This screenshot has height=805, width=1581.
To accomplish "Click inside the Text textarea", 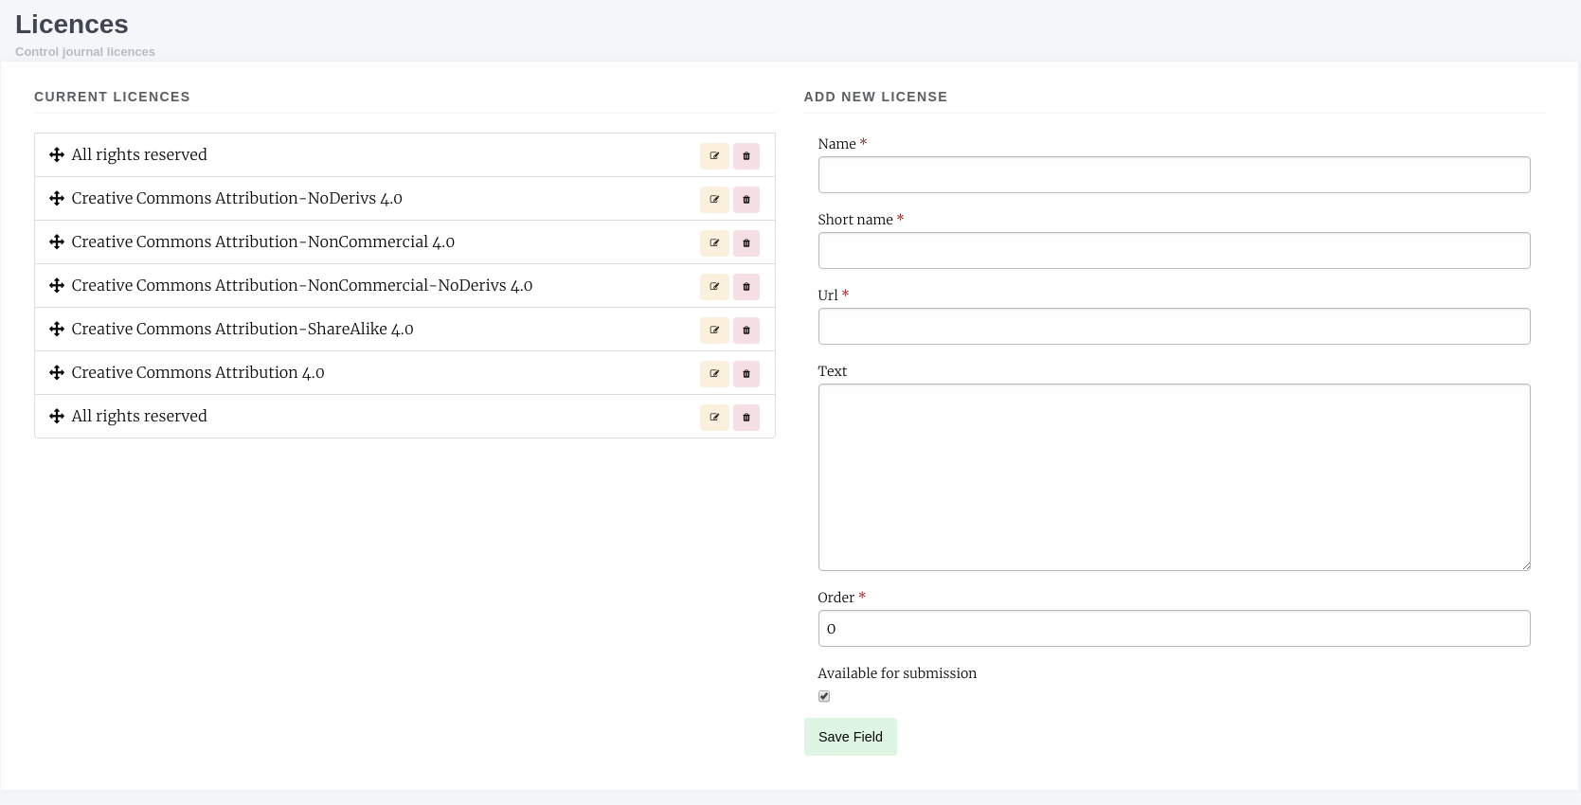I will [1174, 477].
